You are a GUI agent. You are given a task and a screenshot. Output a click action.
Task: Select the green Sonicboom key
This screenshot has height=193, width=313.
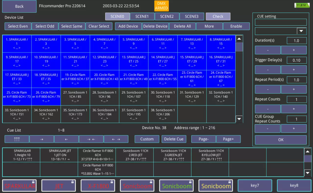point(177,186)
